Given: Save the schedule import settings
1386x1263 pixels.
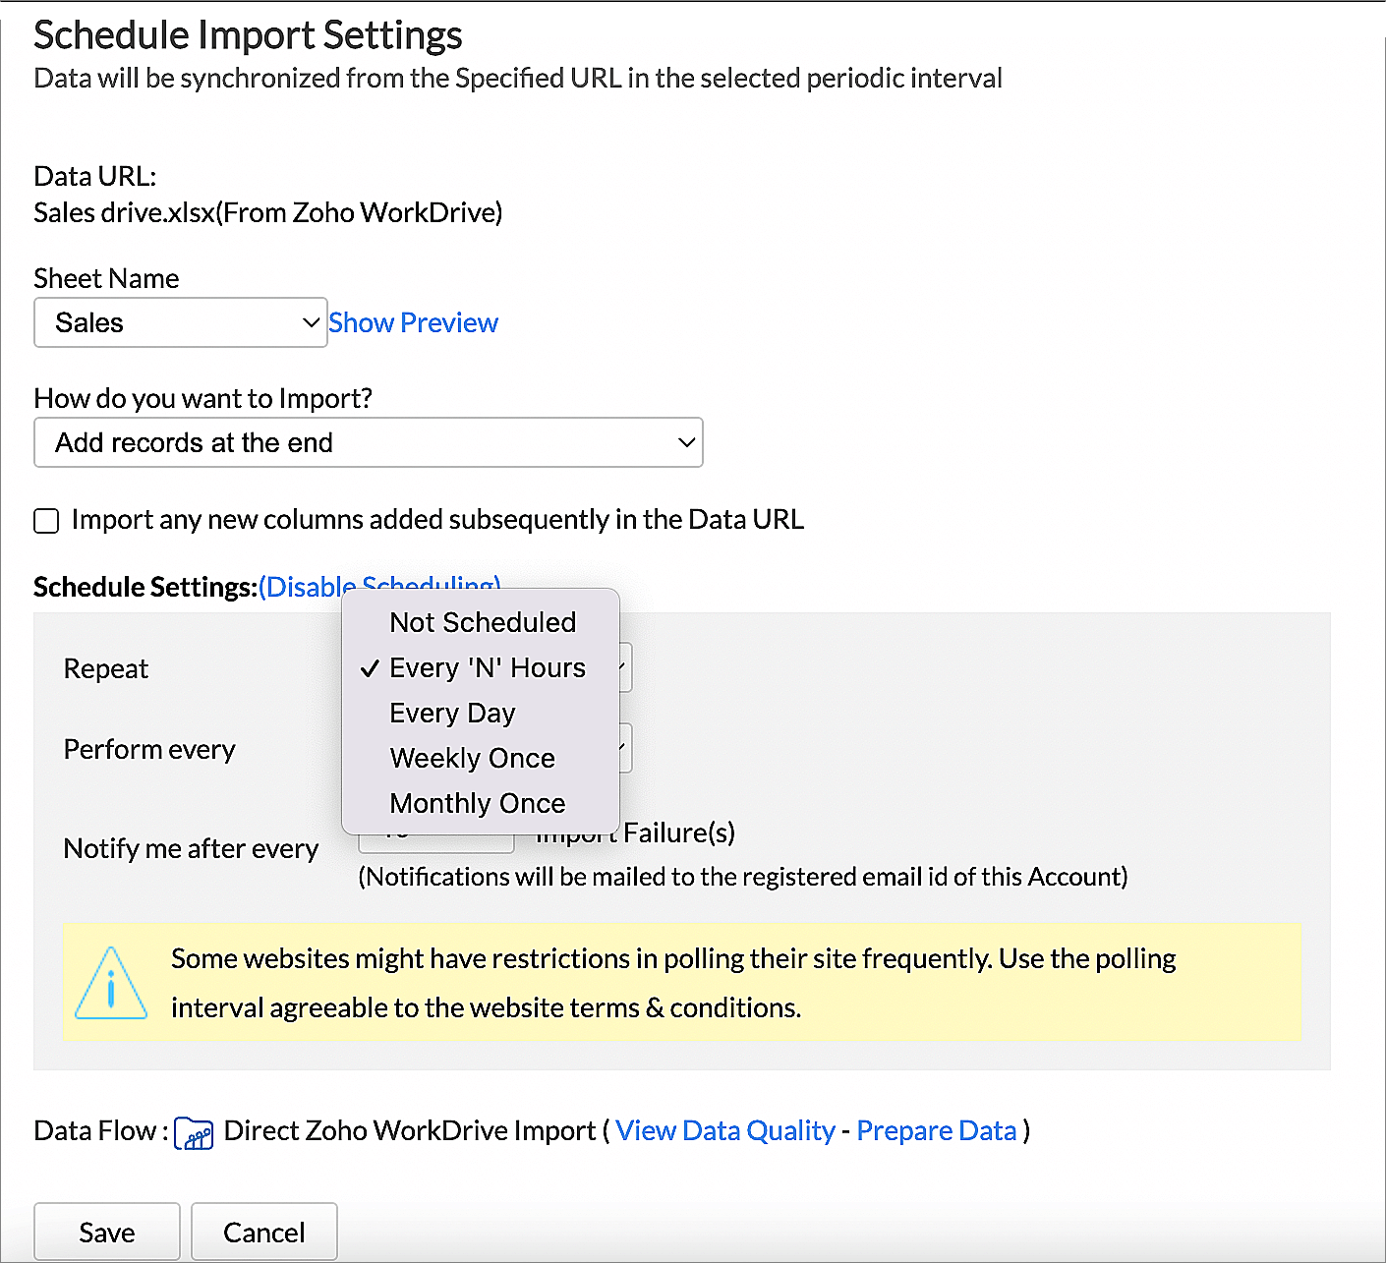Looking at the screenshot, I should coord(107,1232).
